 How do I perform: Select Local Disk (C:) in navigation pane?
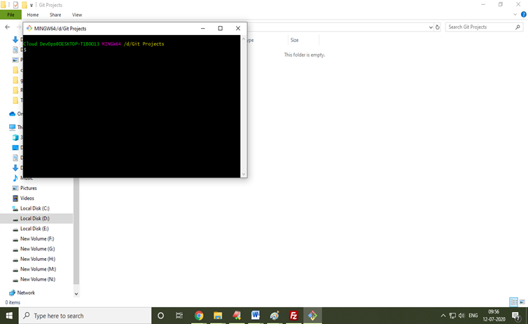tap(34, 208)
